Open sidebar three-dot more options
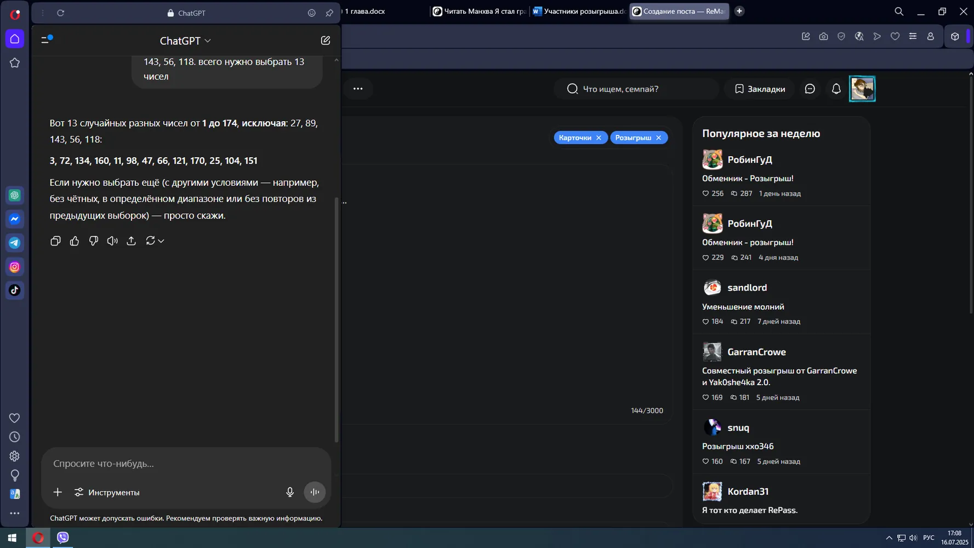 15,513
